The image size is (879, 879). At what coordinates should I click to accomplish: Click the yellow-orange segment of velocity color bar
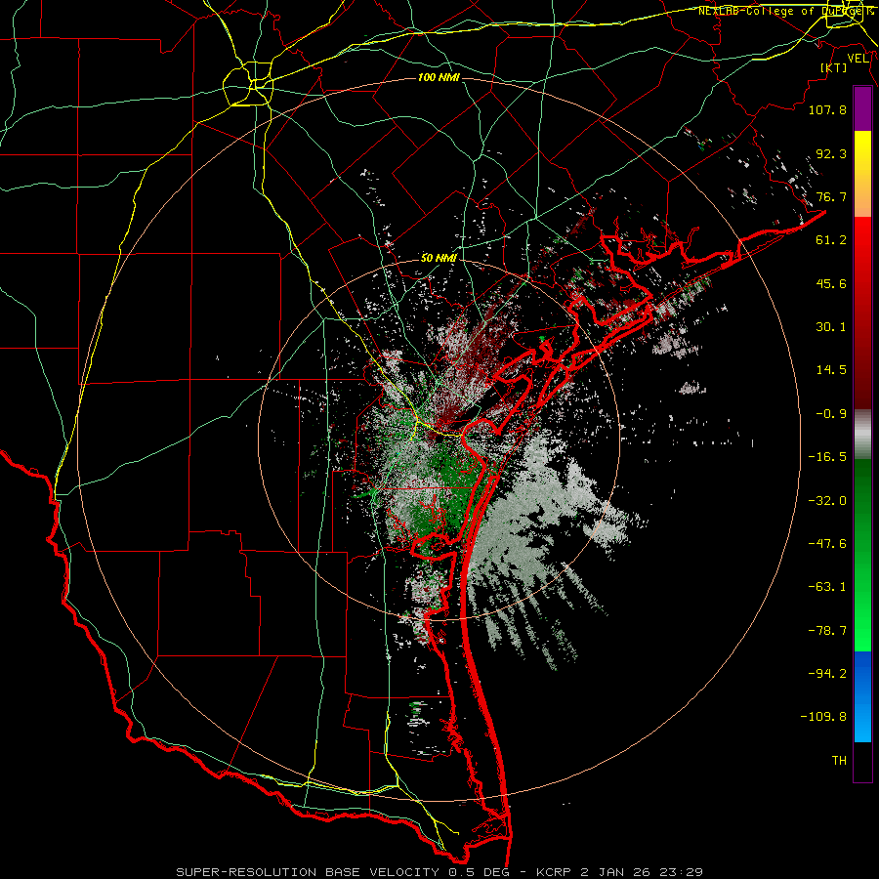click(x=862, y=175)
